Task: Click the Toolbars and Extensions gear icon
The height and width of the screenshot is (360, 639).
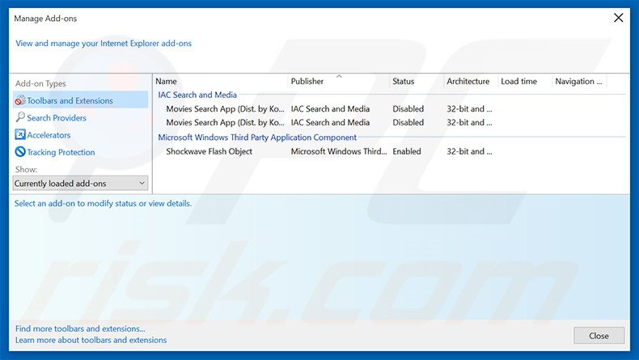Action: tap(20, 100)
